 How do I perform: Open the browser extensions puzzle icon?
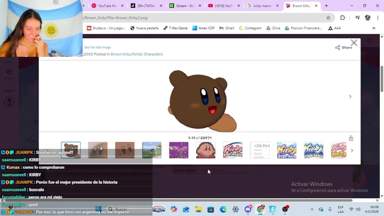(x=343, y=18)
